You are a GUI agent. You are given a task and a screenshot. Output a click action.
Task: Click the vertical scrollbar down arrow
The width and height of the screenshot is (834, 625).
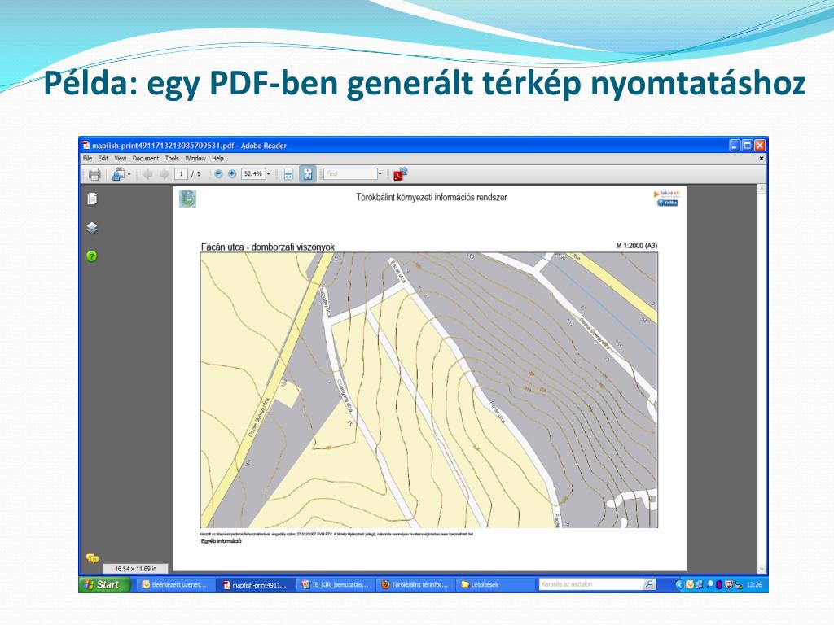(x=762, y=569)
